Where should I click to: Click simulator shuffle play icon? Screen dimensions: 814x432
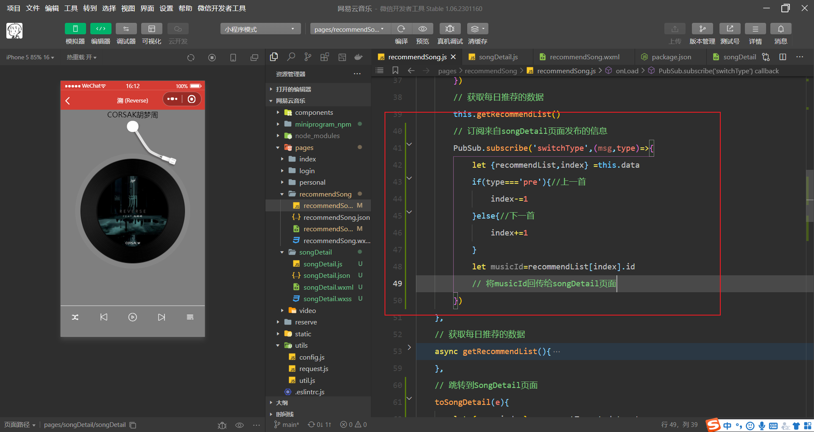click(x=75, y=317)
